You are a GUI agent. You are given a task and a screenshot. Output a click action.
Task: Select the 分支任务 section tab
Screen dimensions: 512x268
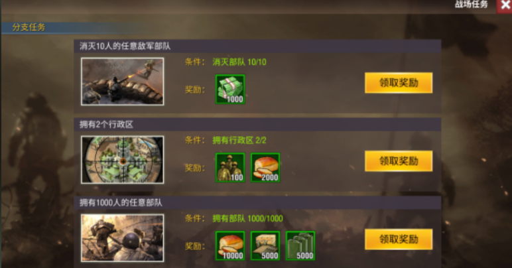tap(29, 27)
